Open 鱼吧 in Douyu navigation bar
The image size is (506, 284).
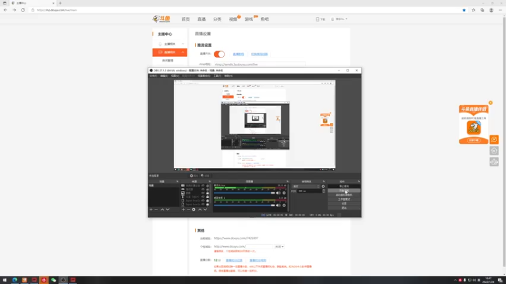[264, 20]
